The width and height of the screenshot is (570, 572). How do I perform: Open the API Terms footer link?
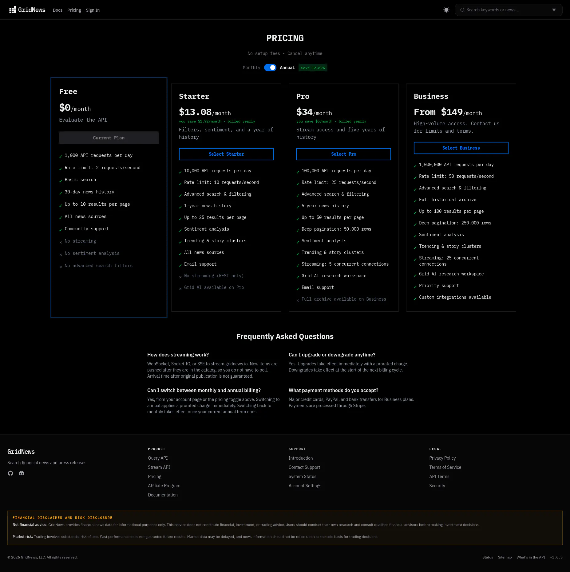click(x=439, y=477)
